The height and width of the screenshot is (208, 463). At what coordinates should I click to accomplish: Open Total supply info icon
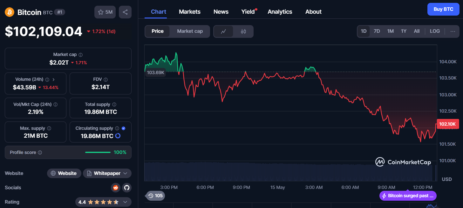coord(114,104)
